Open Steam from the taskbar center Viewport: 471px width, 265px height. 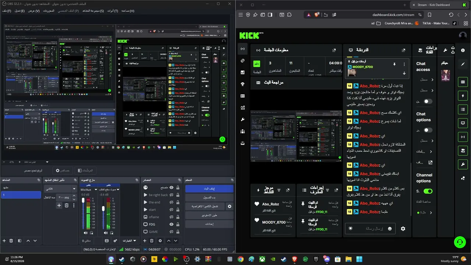click(x=283, y=259)
